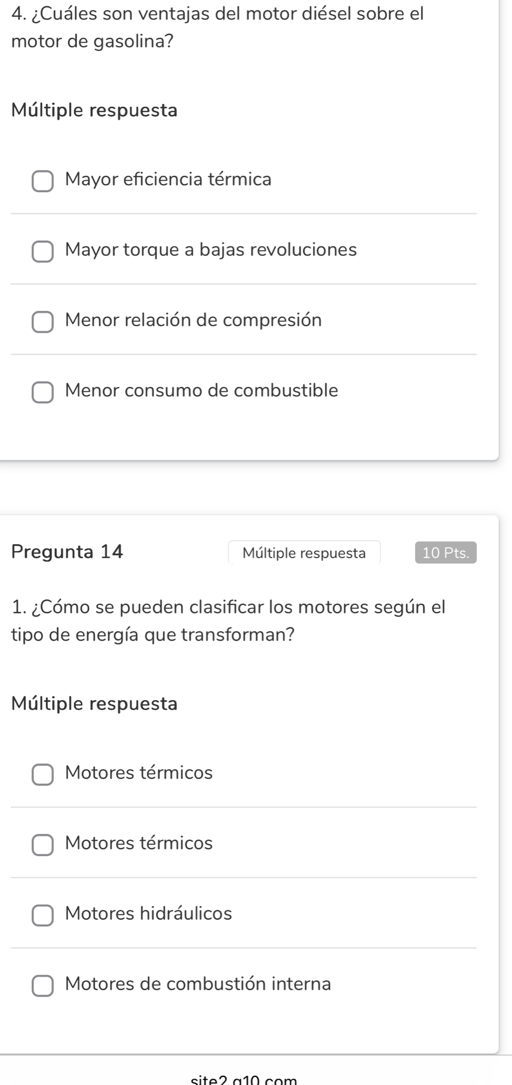Toggle the checkbox beside Mayor eficiencia térmica
The image size is (512, 1085).
pyautogui.click(x=43, y=181)
